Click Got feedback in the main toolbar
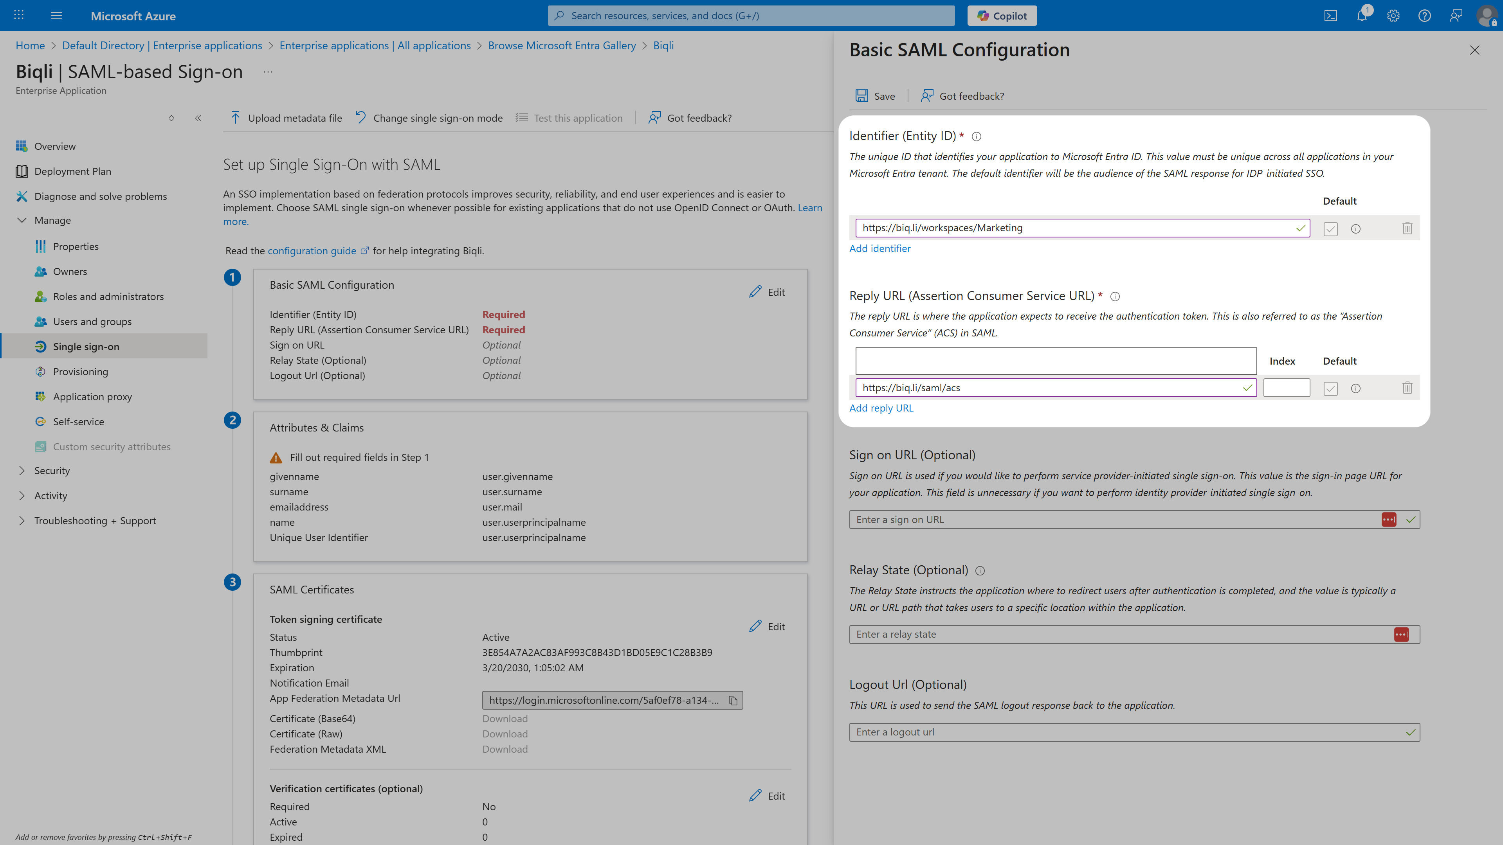 tap(690, 119)
